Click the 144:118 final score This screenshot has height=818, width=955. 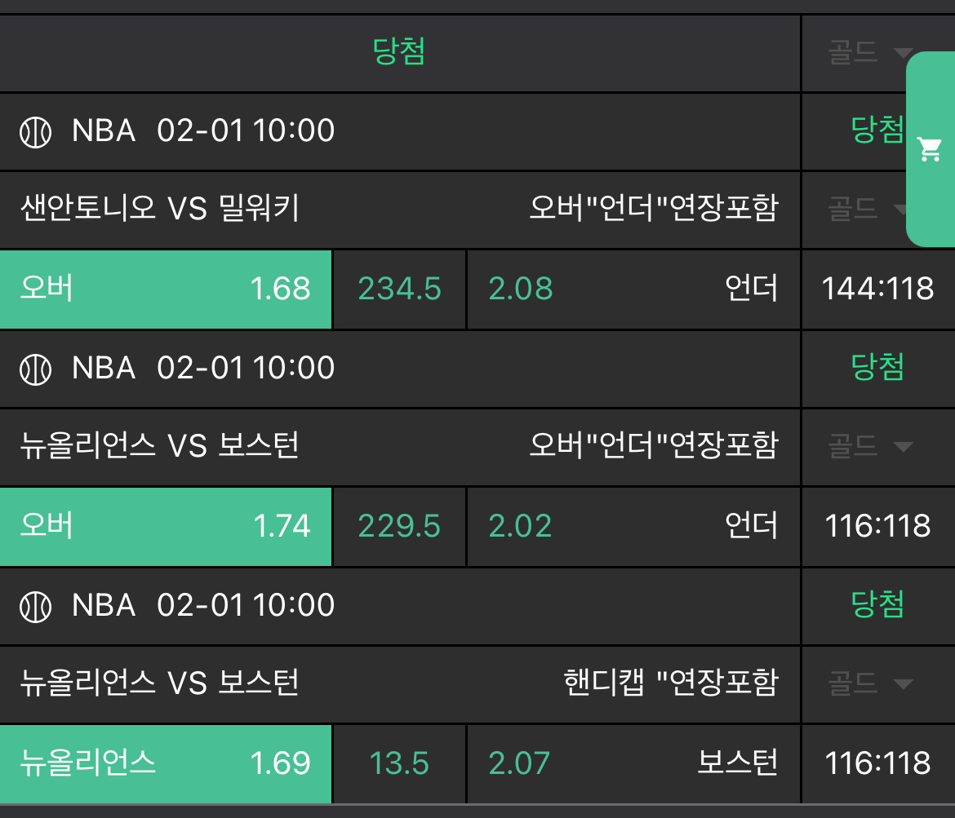[877, 289]
